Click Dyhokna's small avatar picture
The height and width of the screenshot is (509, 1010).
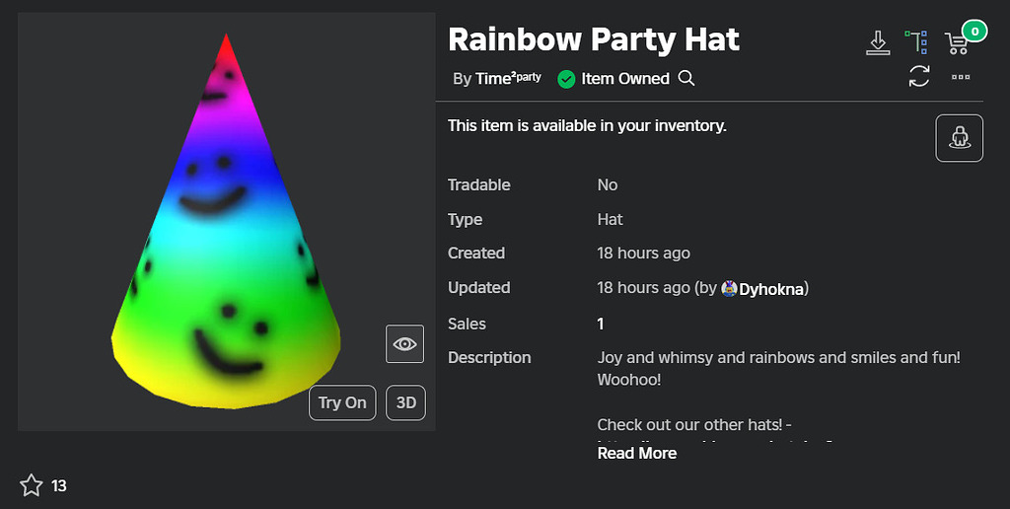tap(729, 289)
